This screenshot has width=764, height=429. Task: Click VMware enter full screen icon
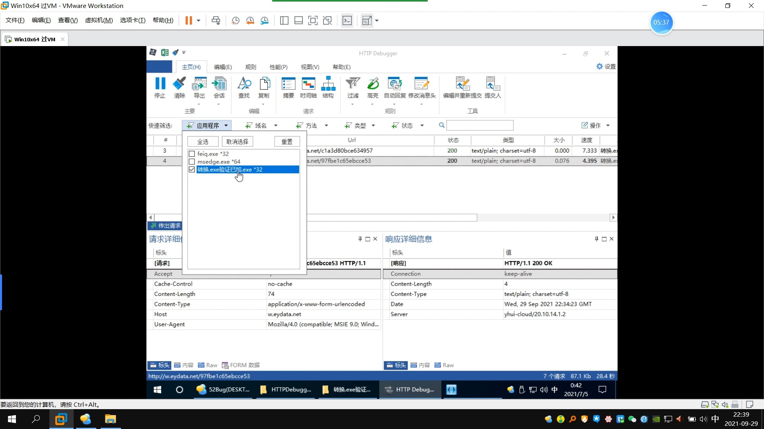pos(313,20)
